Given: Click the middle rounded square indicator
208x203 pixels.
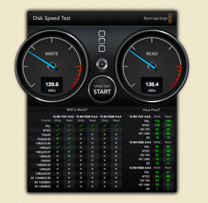Looking at the screenshot, I should (x=102, y=41).
